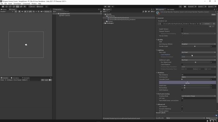Open Shaded draw mode dropdown in Scene view
Viewport: 218px width, 122px height.
tap(7, 12)
